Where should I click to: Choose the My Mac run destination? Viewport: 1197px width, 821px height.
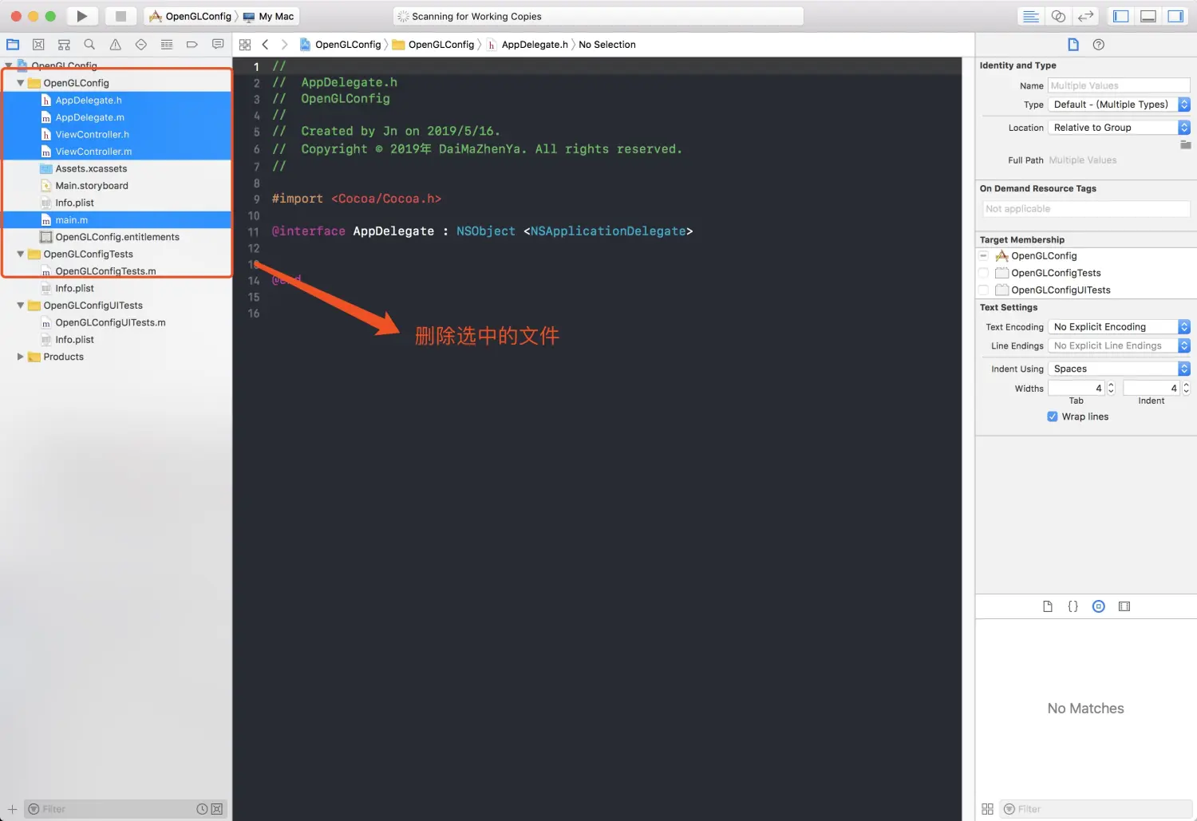pos(268,16)
